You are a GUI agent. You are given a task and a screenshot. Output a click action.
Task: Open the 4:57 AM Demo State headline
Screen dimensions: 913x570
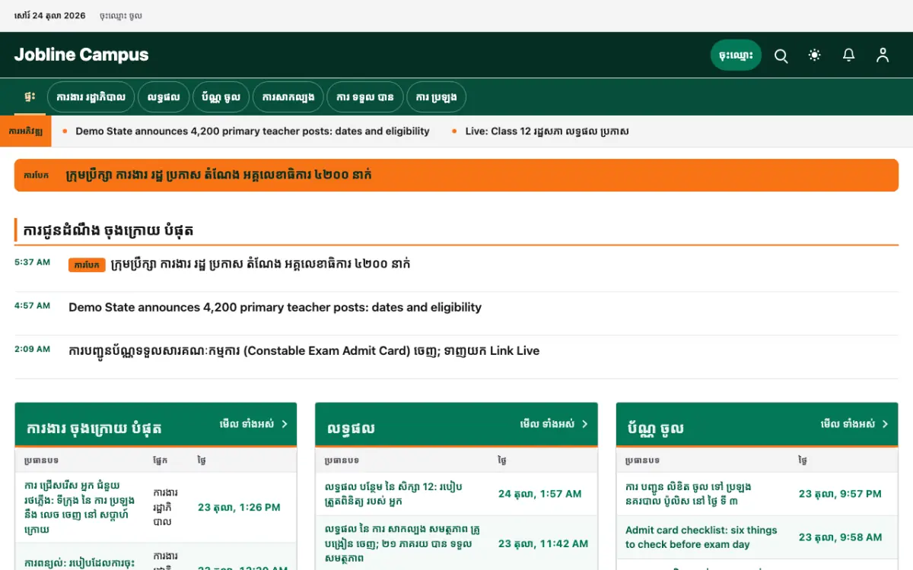coord(275,308)
